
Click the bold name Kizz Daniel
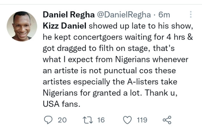click(65, 26)
